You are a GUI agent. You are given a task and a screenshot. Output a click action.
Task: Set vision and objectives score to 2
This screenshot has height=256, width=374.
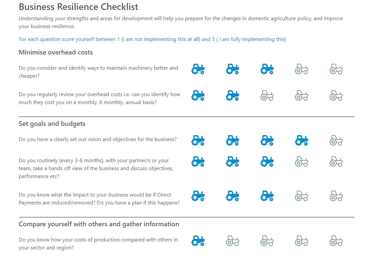coord(232,141)
